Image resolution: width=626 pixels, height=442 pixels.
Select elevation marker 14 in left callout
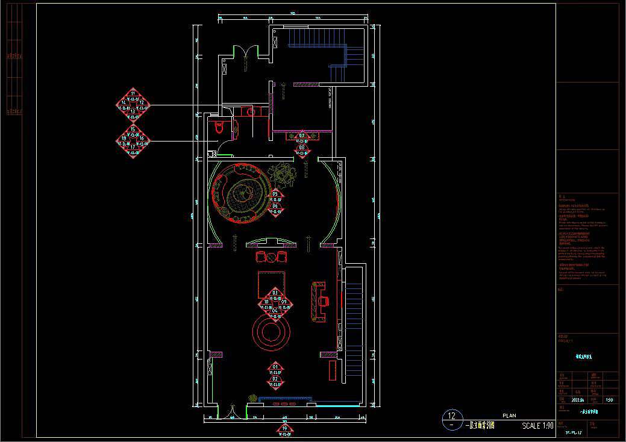124,105
